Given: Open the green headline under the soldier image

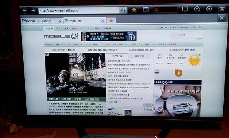Looking at the screenshot, I should pos(74,99).
